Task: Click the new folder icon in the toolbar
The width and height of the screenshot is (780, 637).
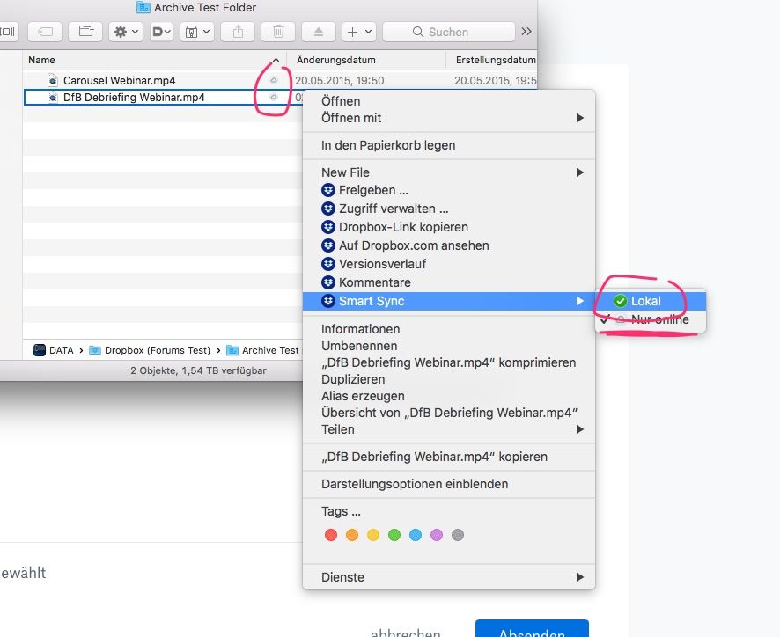Action: point(85,31)
